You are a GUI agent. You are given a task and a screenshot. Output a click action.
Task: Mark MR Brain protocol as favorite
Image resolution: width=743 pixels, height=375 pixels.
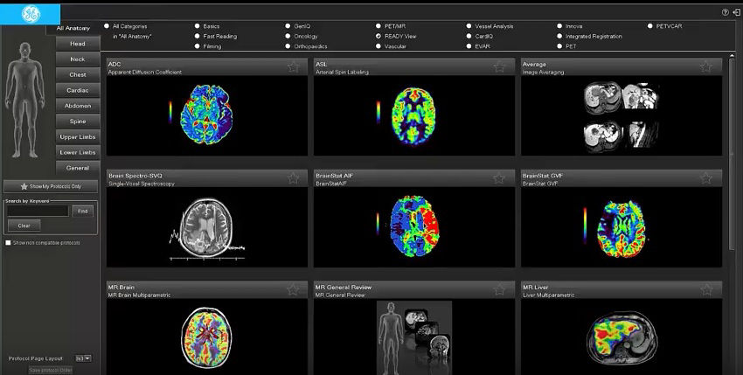click(294, 289)
